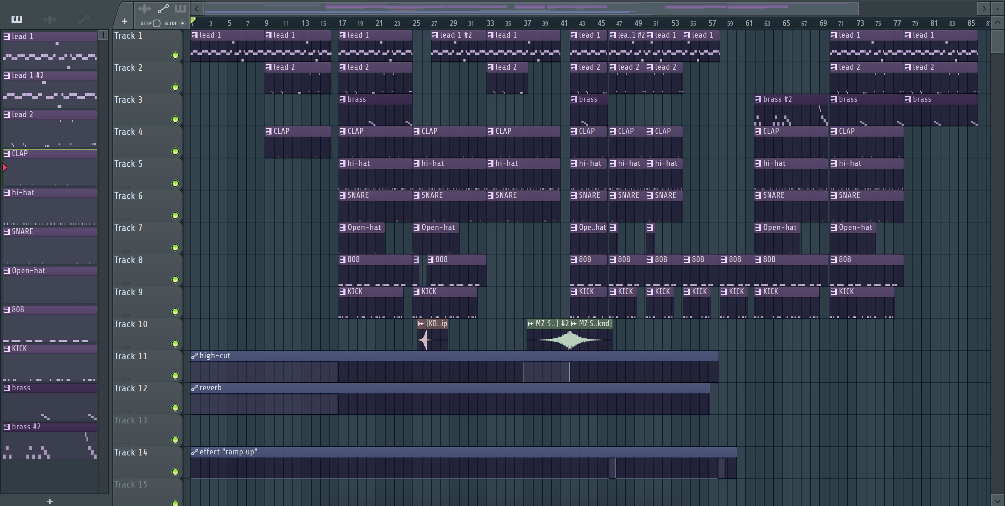Viewport: 1005px width, 506px height.
Task: Select the first hi-hat clip on Track 5
Action: pyautogui.click(x=375, y=174)
